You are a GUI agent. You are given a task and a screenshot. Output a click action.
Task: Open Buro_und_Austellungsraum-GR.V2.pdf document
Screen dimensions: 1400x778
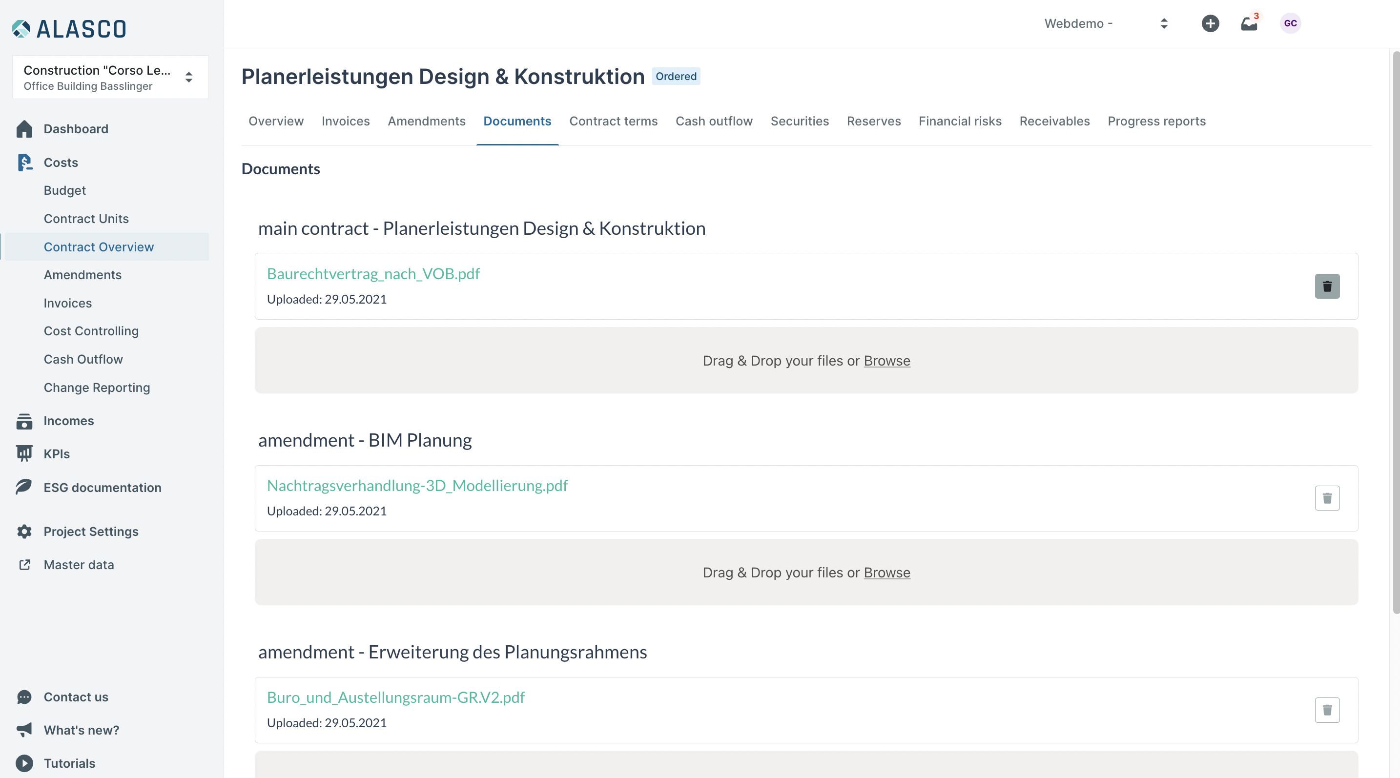tap(396, 697)
